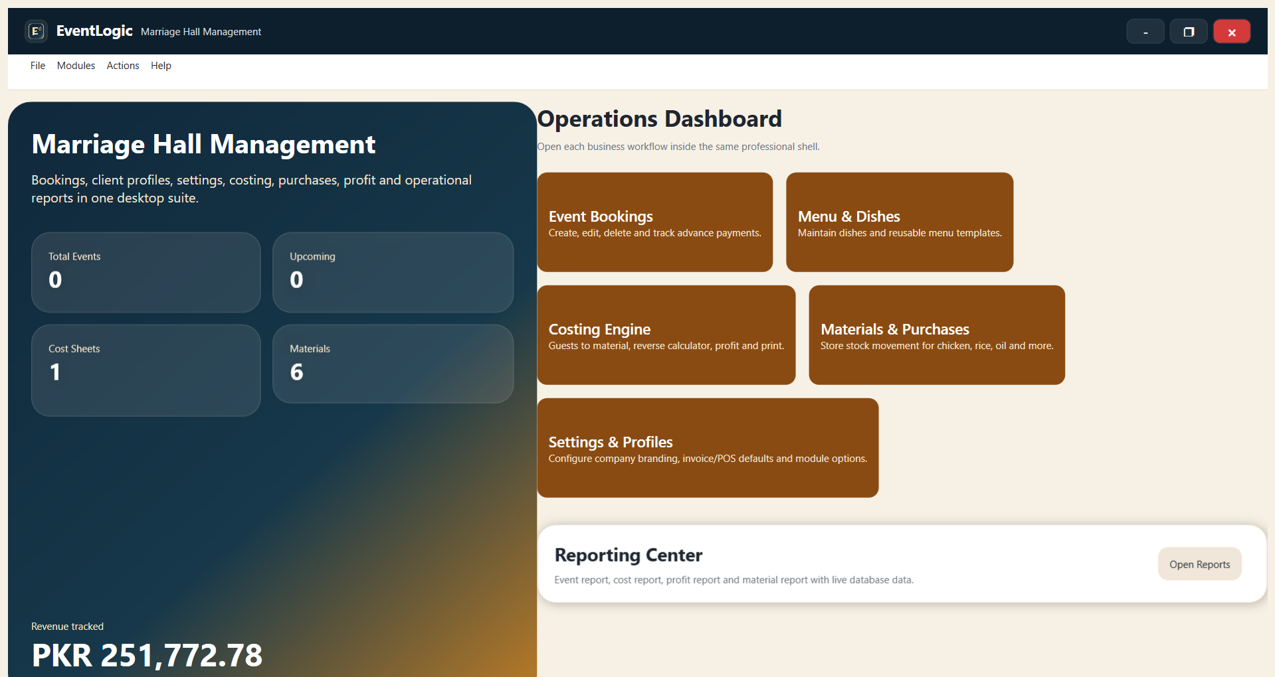Click the Marriage Hall Management heading
Image resolution: width=1275 pixels, height=677 pixels.
pos(203,144)
